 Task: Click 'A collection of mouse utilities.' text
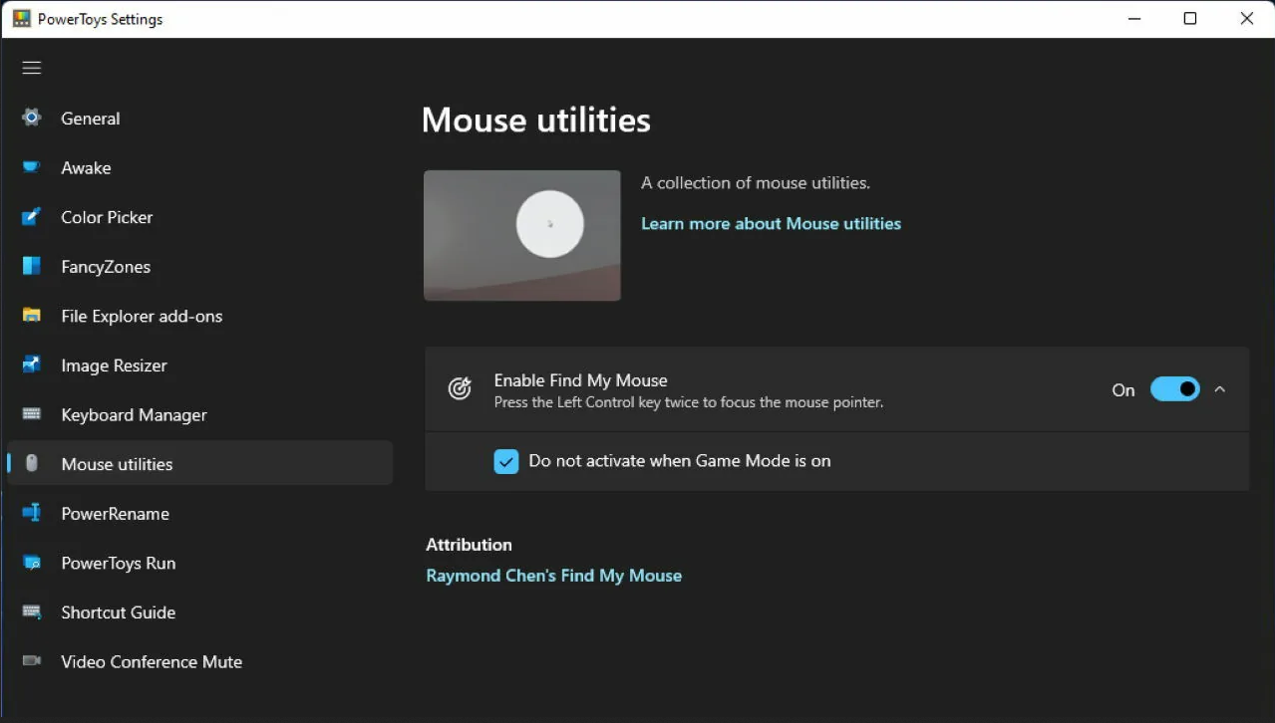coord(756,183)
